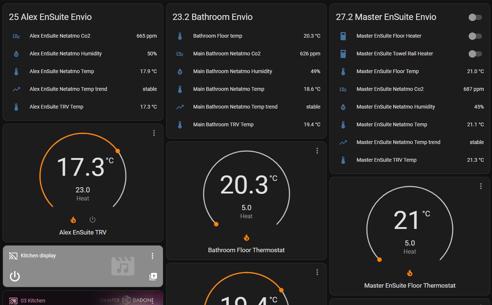Image resolution: width=492 pixels, height=305 pixels.
Task: Open three-dot menu on the 19.4 thermostat card
Action: 317,272
